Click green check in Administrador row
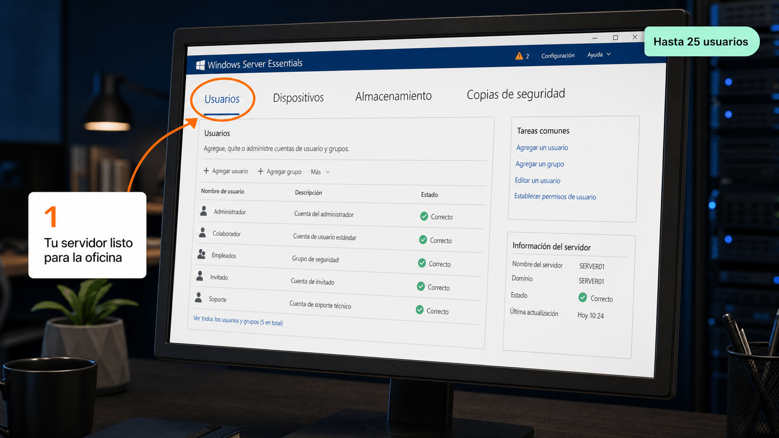This screenshot has height=438, width=779. pos(424,216)
